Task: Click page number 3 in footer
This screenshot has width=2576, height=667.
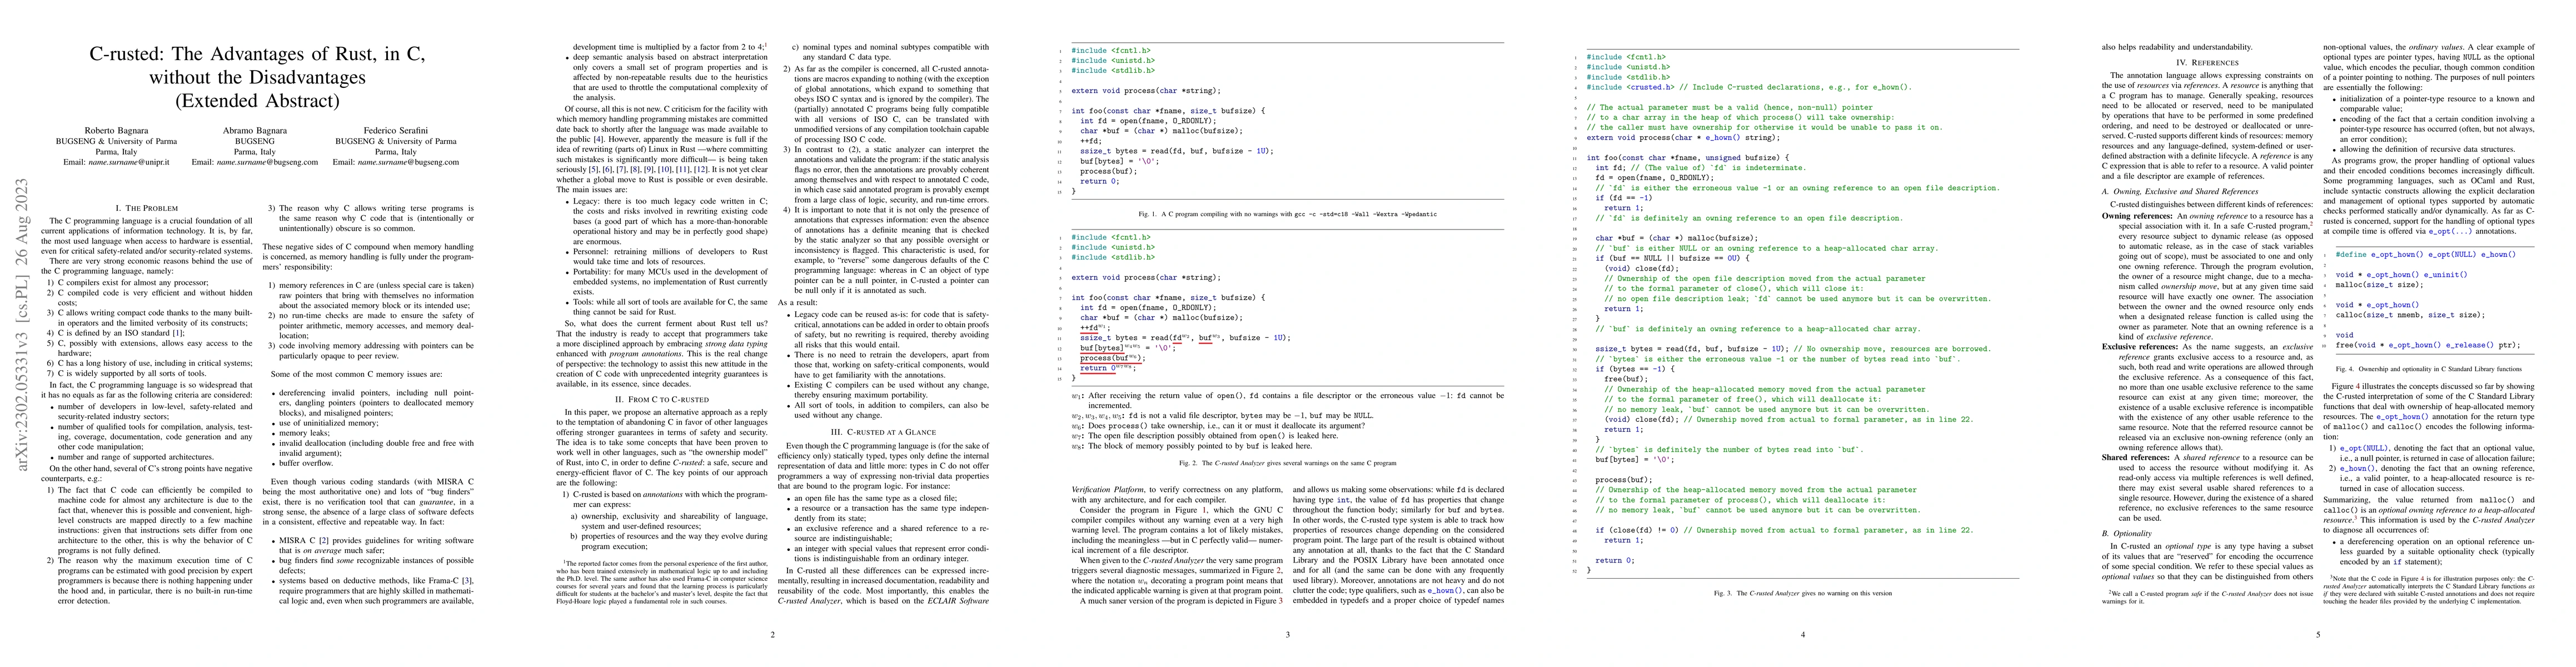Action: coord(1288,634)
